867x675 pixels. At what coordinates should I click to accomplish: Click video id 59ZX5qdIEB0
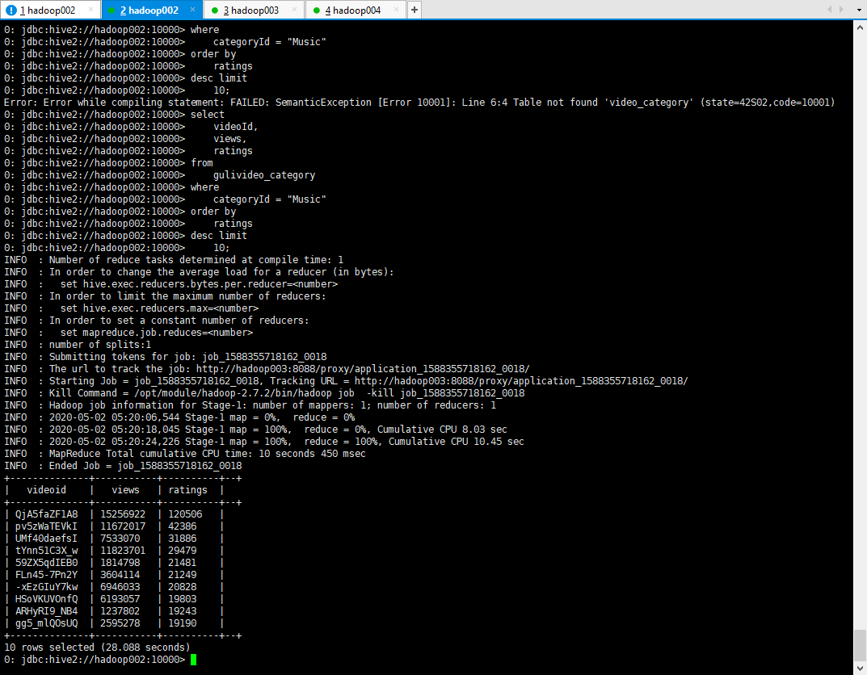click(46, 563)
